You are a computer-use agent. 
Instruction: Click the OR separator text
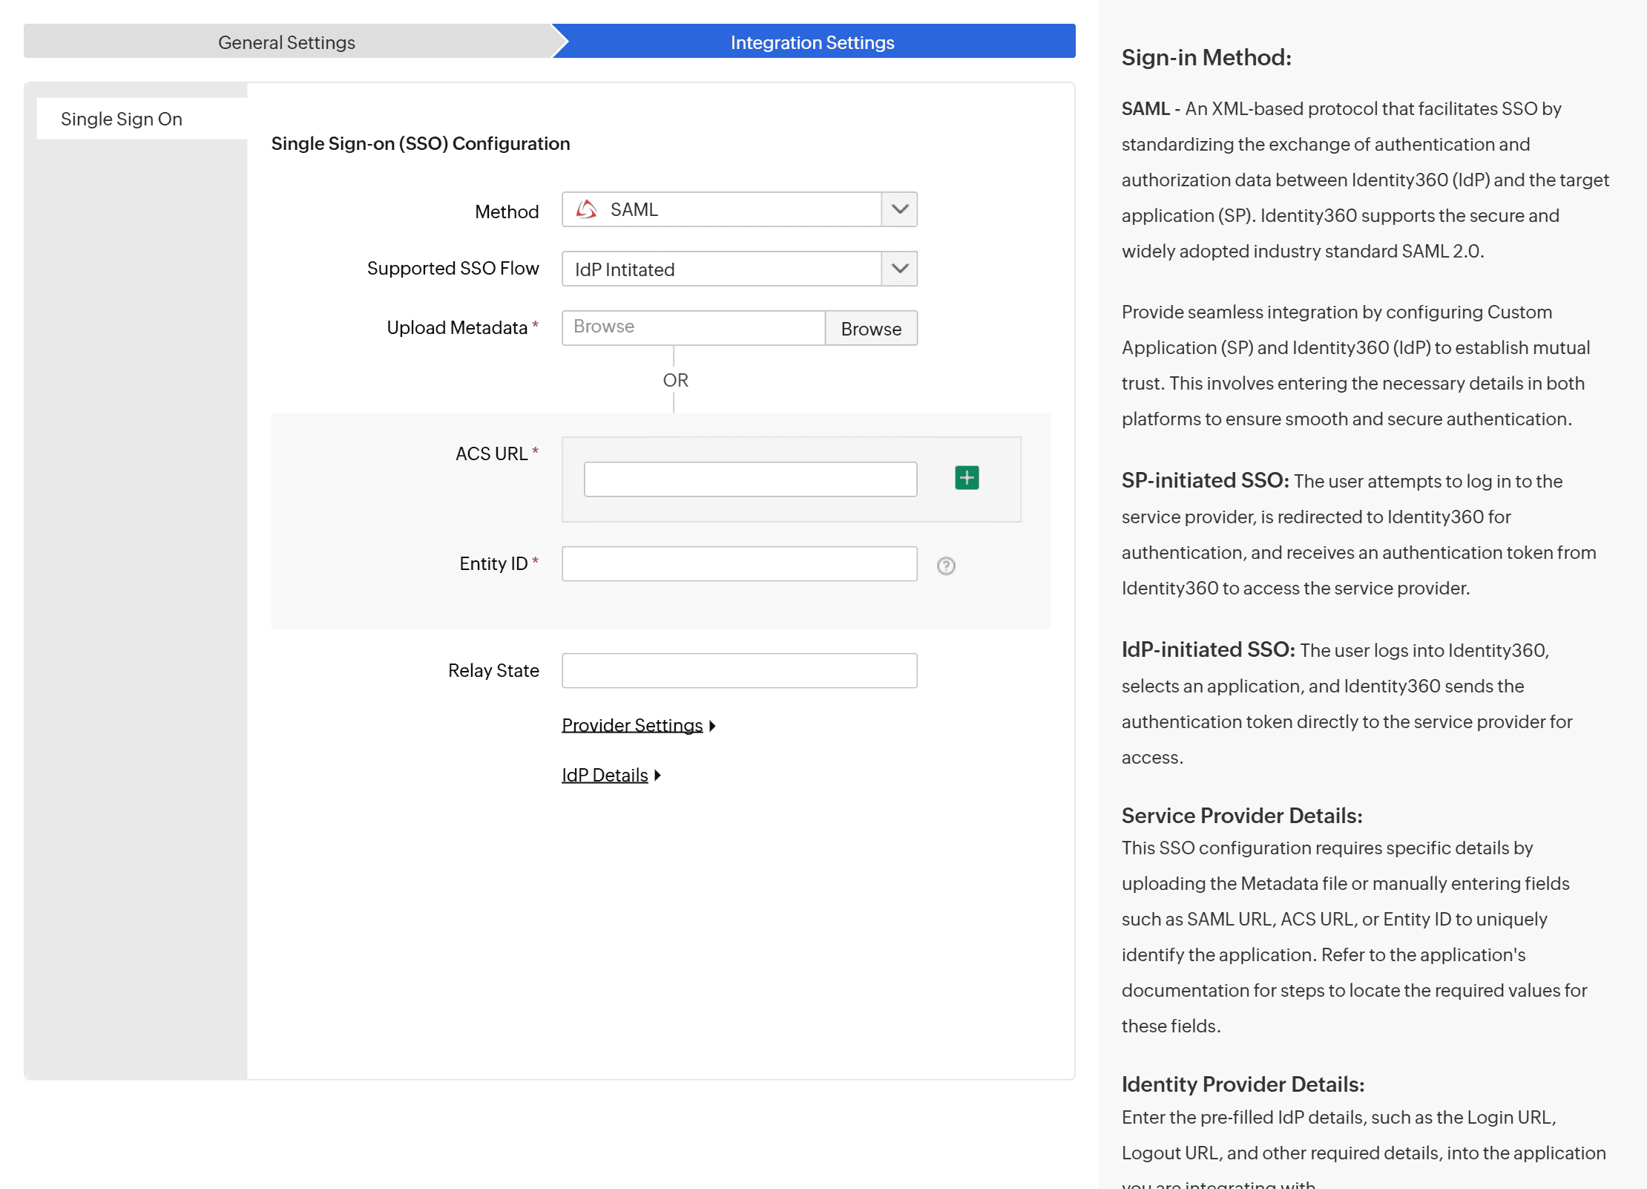675,380
